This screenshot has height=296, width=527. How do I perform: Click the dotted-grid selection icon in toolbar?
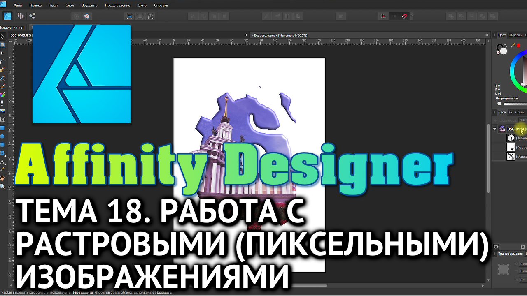click(130, 16)
